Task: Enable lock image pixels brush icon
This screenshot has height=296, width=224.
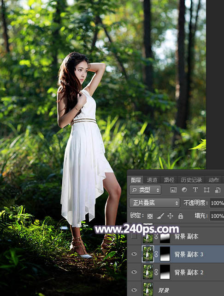Action: point(160,216)
